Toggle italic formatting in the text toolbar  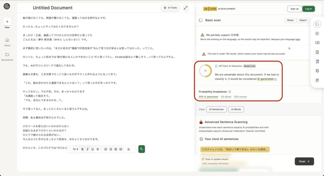point(87,149)
